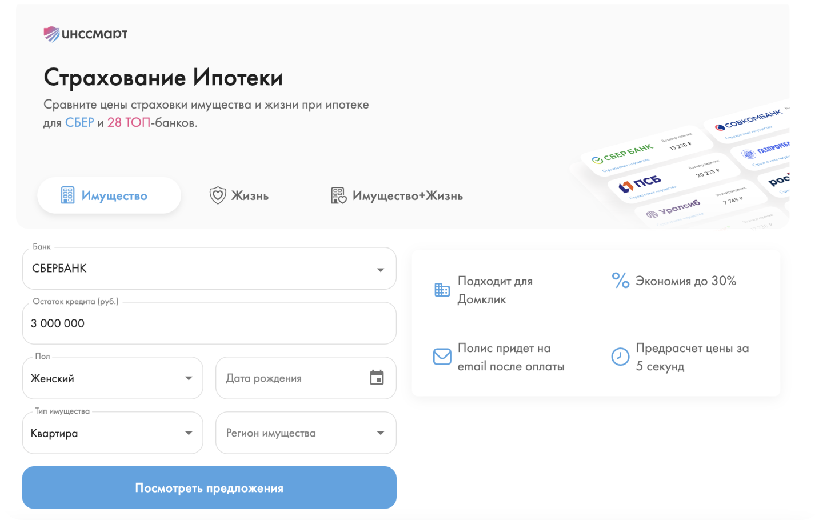Click the envelope icon next to Полис придет
The width and height of the screenshot is (823, 520).
click(442, 357)
